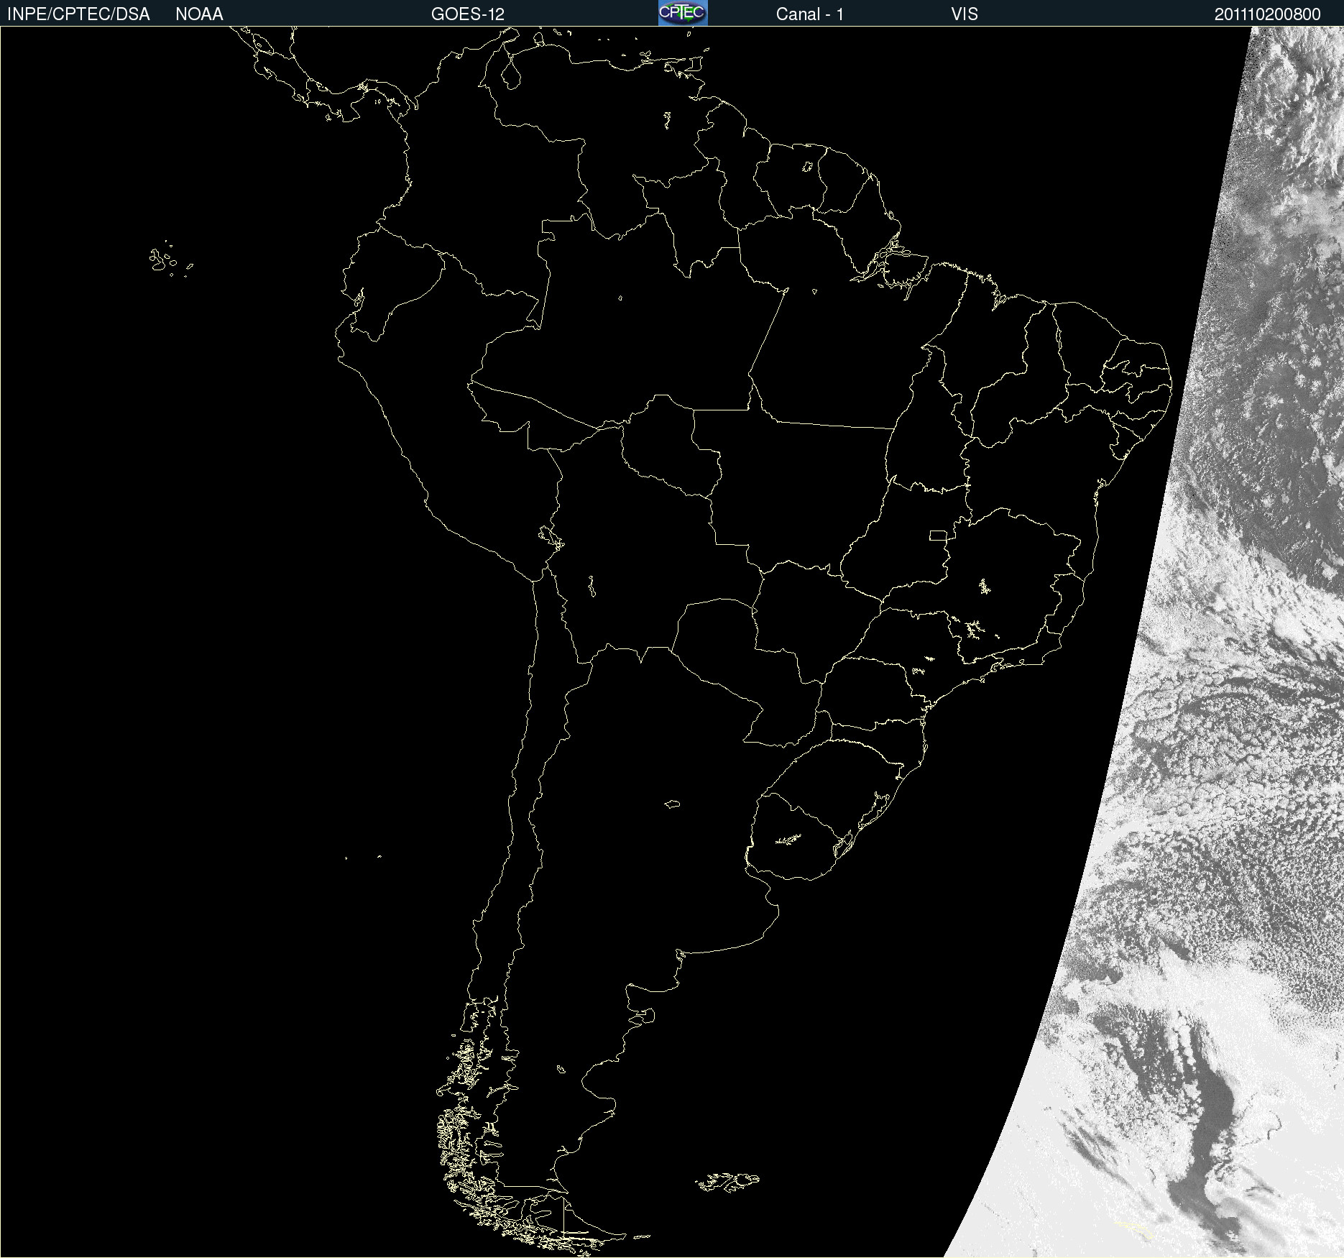Click the CPTEC logo in header
Viewport: 1344px width, 1258px height.
point(683,13)
